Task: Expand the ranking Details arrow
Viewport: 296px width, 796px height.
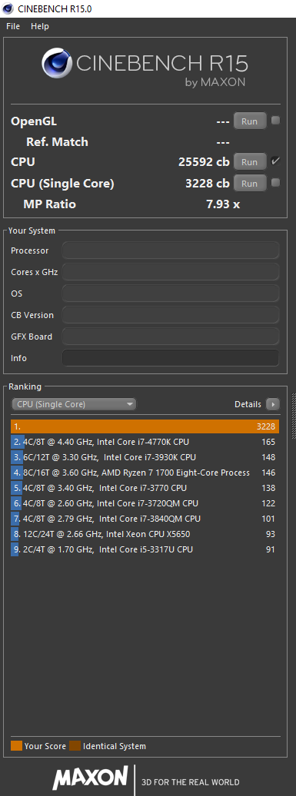Action: [273, 404]
